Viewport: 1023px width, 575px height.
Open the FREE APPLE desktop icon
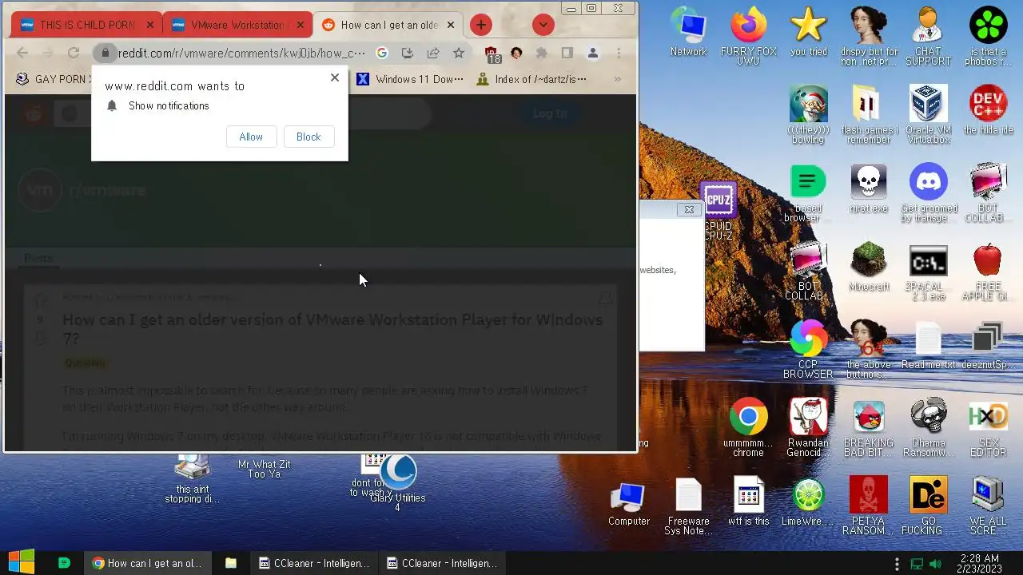[988, 272]
